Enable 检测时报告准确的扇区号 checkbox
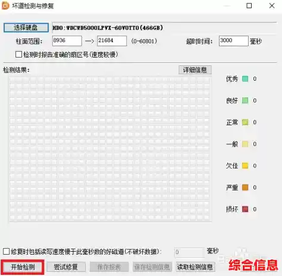The height and width of the screenshot is (276, 282). 18,54
